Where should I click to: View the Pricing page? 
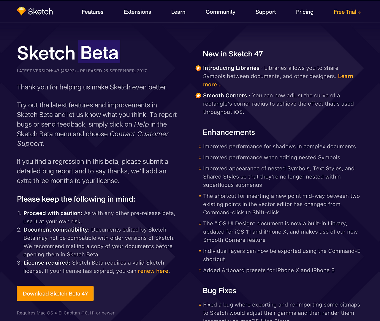(305, 12)
